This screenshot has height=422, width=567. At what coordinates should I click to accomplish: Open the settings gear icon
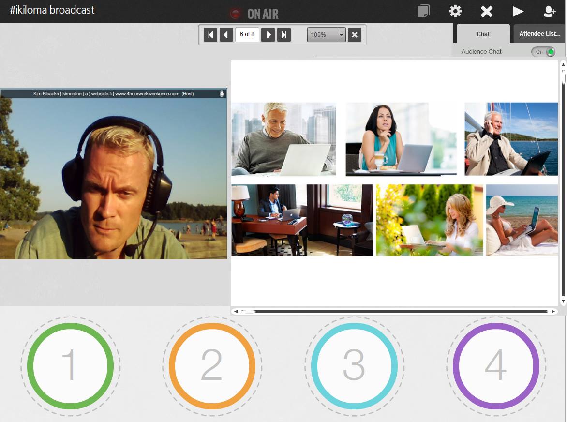[455, 11]
